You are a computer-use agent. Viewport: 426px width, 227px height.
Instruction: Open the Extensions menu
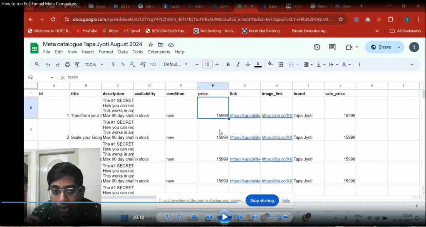(159, 52)
